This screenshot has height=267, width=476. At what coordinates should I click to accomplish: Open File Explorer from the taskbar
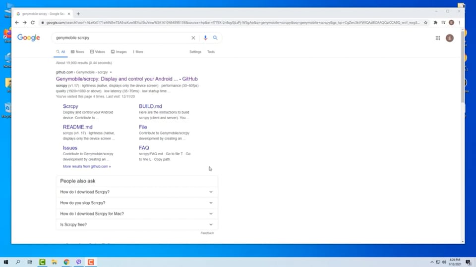click(55, 262)
